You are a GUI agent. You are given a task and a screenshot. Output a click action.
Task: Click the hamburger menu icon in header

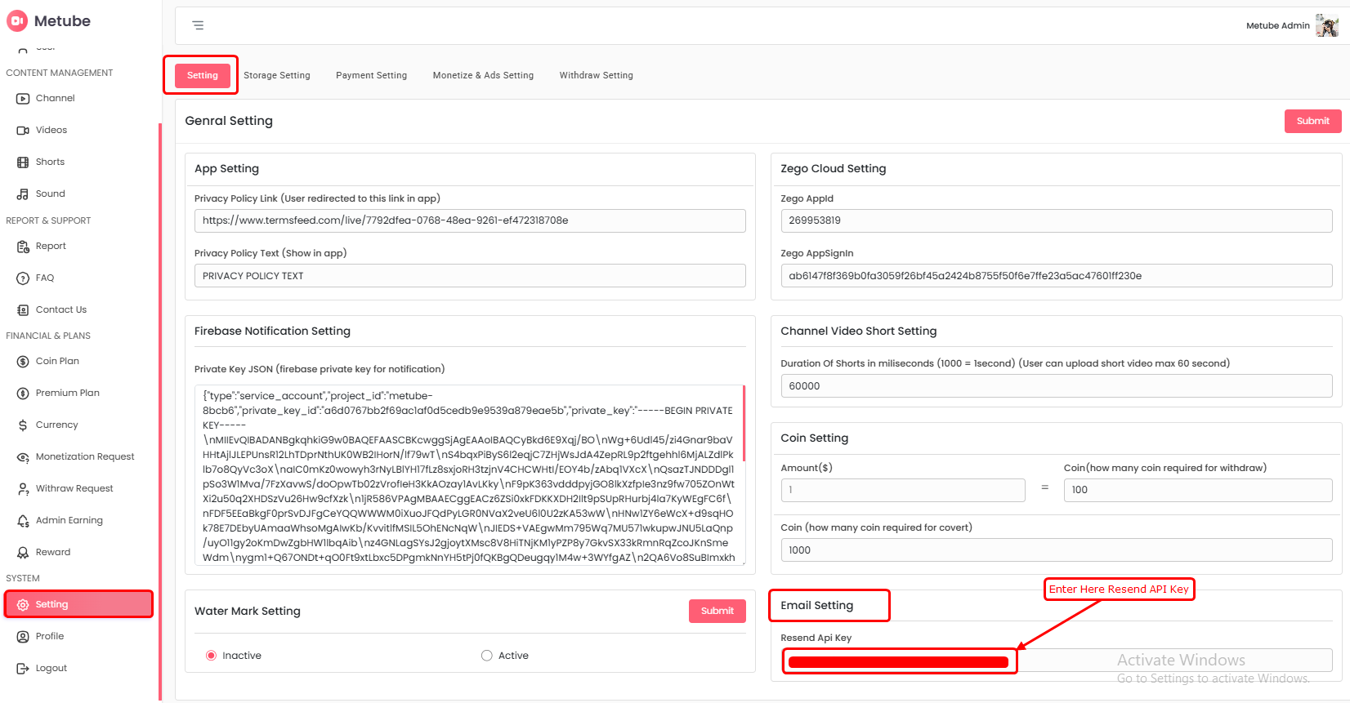(x=198, y=25)
